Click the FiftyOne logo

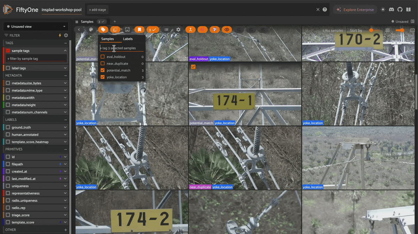click(x=8, y=10)
